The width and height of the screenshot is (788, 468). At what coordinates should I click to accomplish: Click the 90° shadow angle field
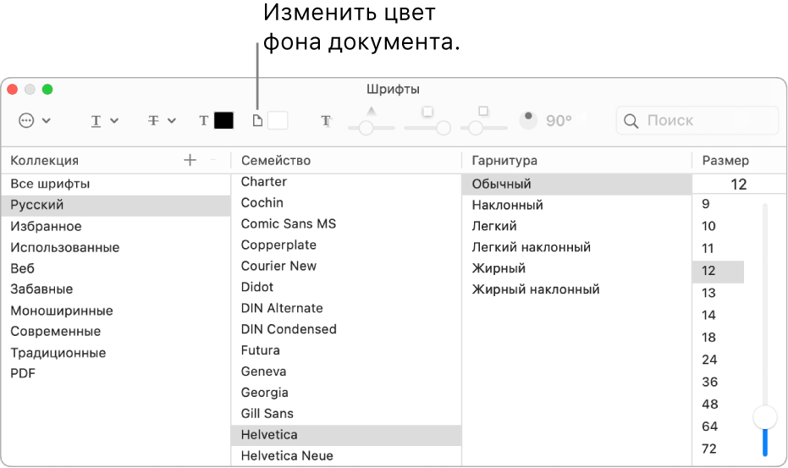click(559, 121)
